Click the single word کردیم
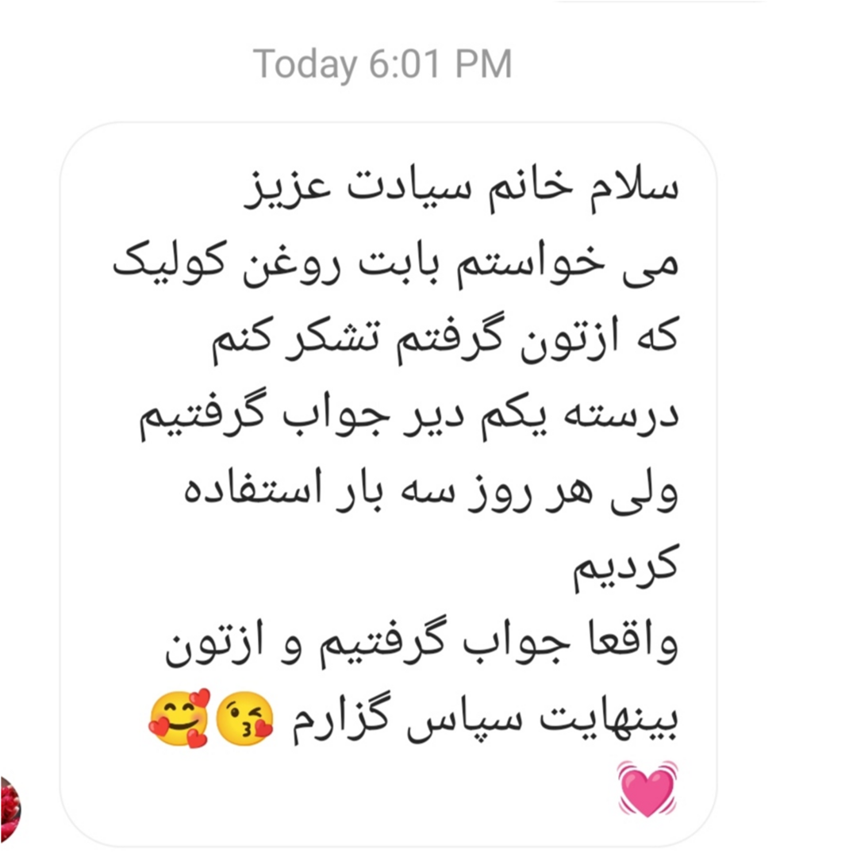 tap(625, 567)
